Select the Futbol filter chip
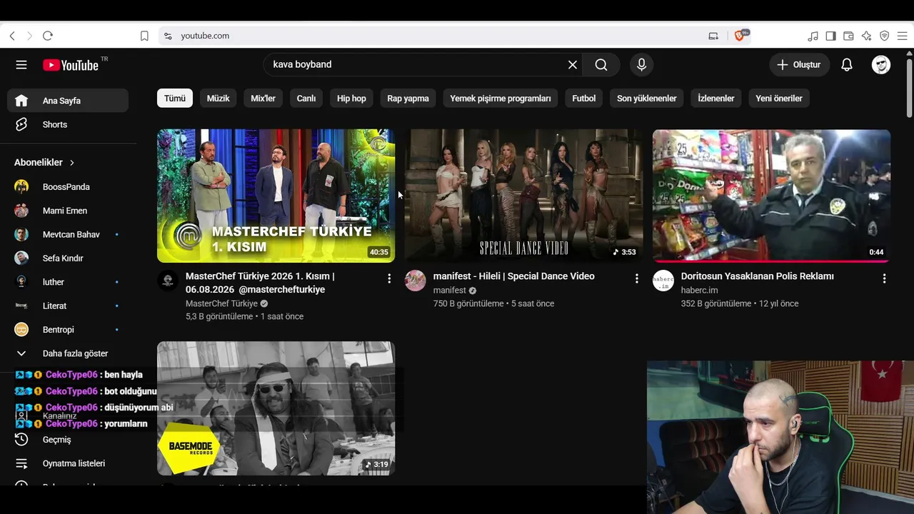Viewport: 914px width, 514px height. point(583,99)
